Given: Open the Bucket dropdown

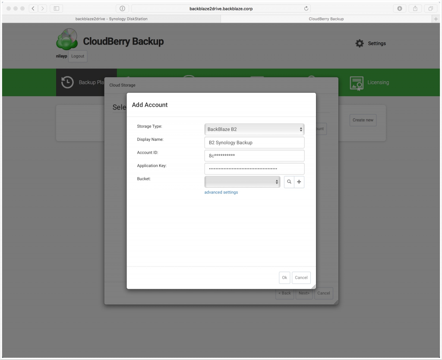Looking at the screenshot, I should (x=243, y=182).
